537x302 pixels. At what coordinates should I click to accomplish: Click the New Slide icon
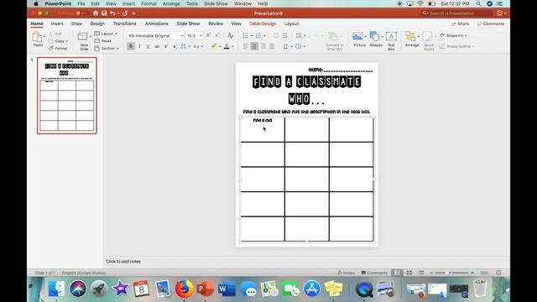[82, 36]
